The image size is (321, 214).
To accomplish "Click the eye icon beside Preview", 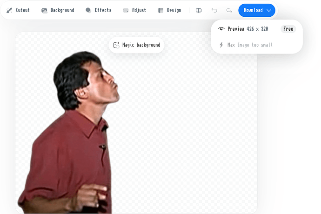I will [x=221, y=29].
